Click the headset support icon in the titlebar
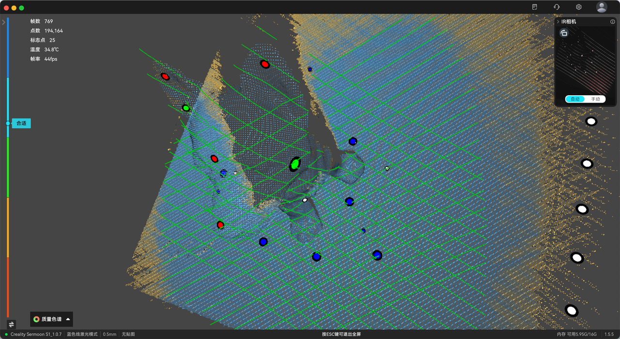The image size is (620, 339). click(x=556, y=7)
